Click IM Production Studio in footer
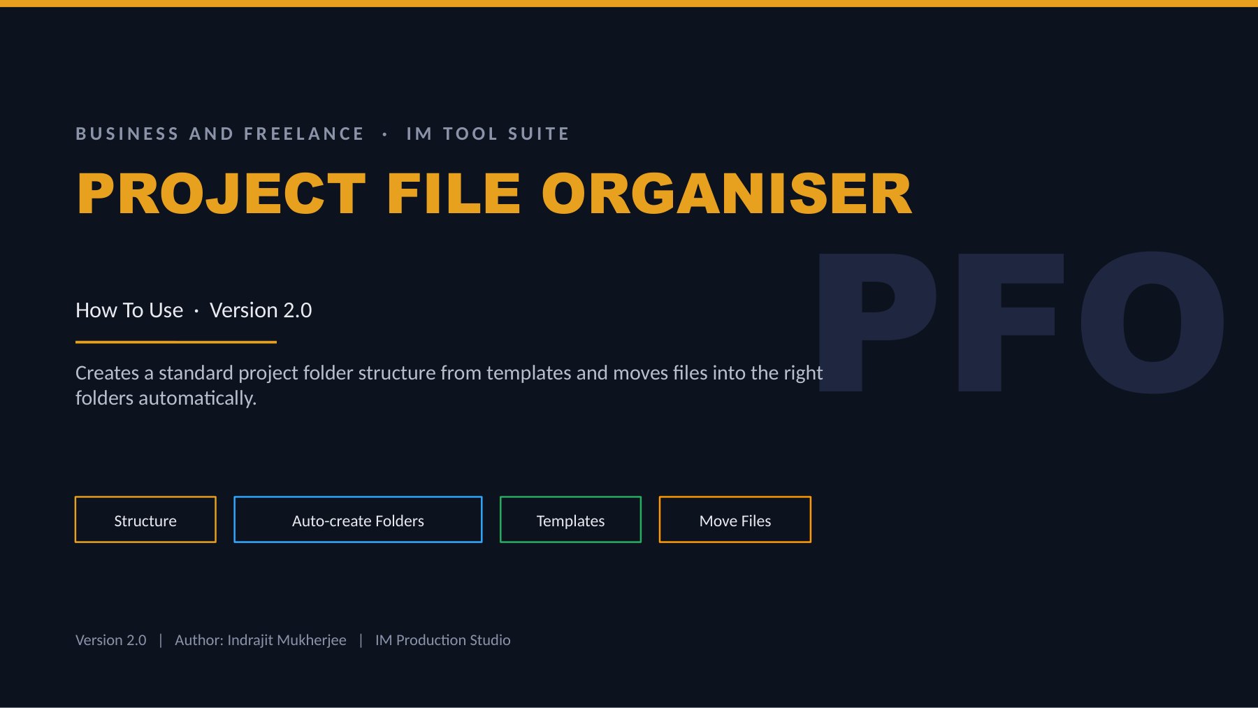 (443, 640)
